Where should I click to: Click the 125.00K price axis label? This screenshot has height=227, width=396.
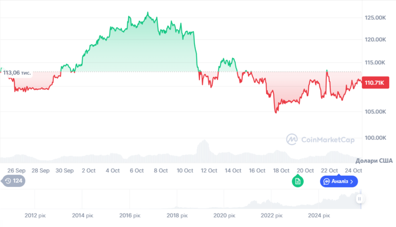point(375,18)
